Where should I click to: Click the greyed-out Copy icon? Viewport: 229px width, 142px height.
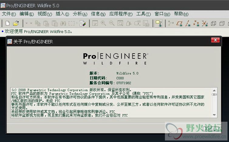(x=38, y=23)
